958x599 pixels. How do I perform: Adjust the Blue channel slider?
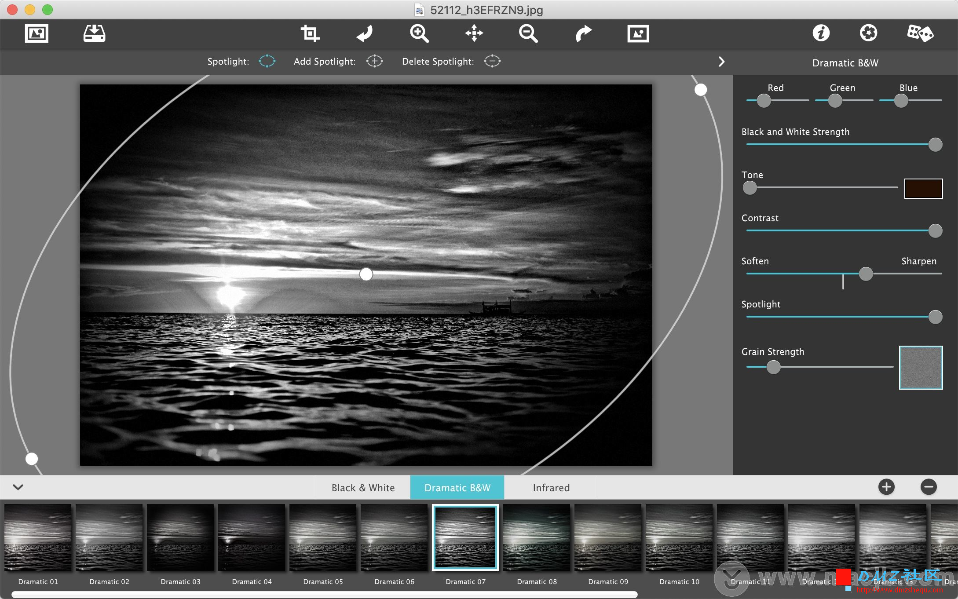901,101
